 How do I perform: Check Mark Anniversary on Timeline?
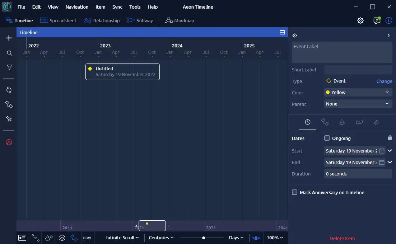pos(295,192)
